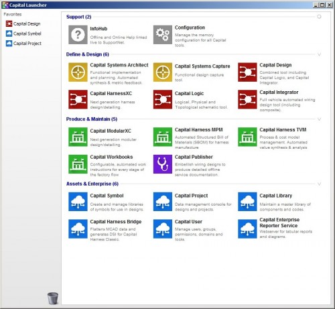Image resolution: width=335 pixels, height=309 pixels.
Task: Collapse the Assets & Enterprise section chevron
Action: pyautogui.click(x=319, y=184)
